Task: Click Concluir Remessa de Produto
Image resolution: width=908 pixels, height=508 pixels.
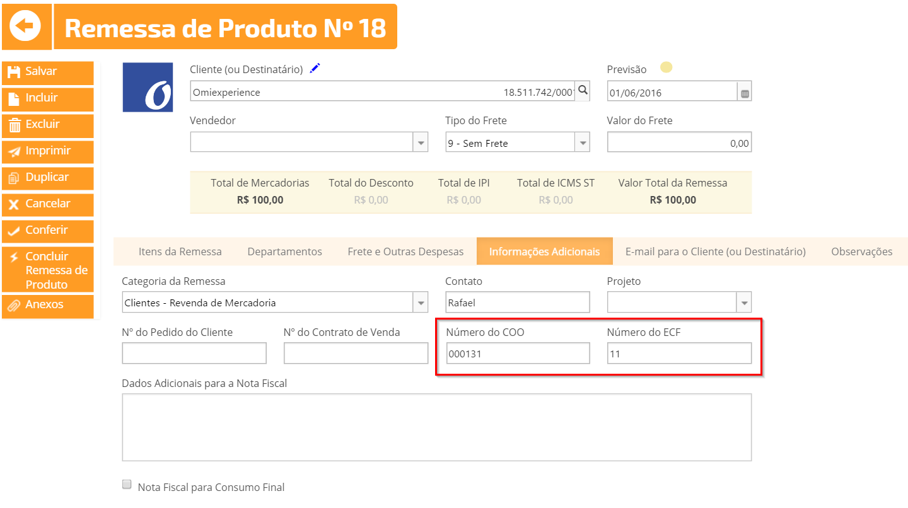Action: (48, 270)
